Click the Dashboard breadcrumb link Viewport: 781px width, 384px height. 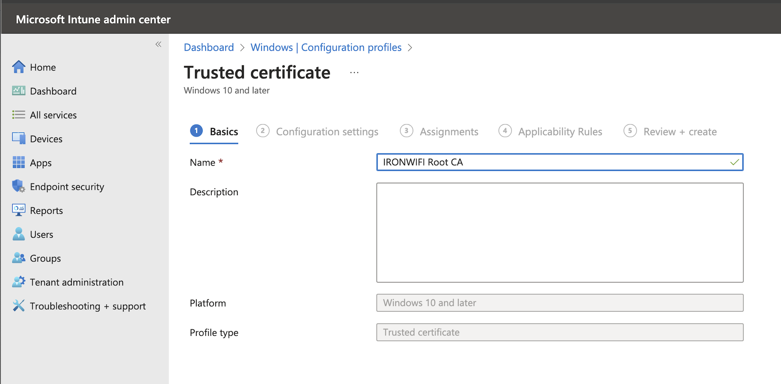tap(208, 47)
